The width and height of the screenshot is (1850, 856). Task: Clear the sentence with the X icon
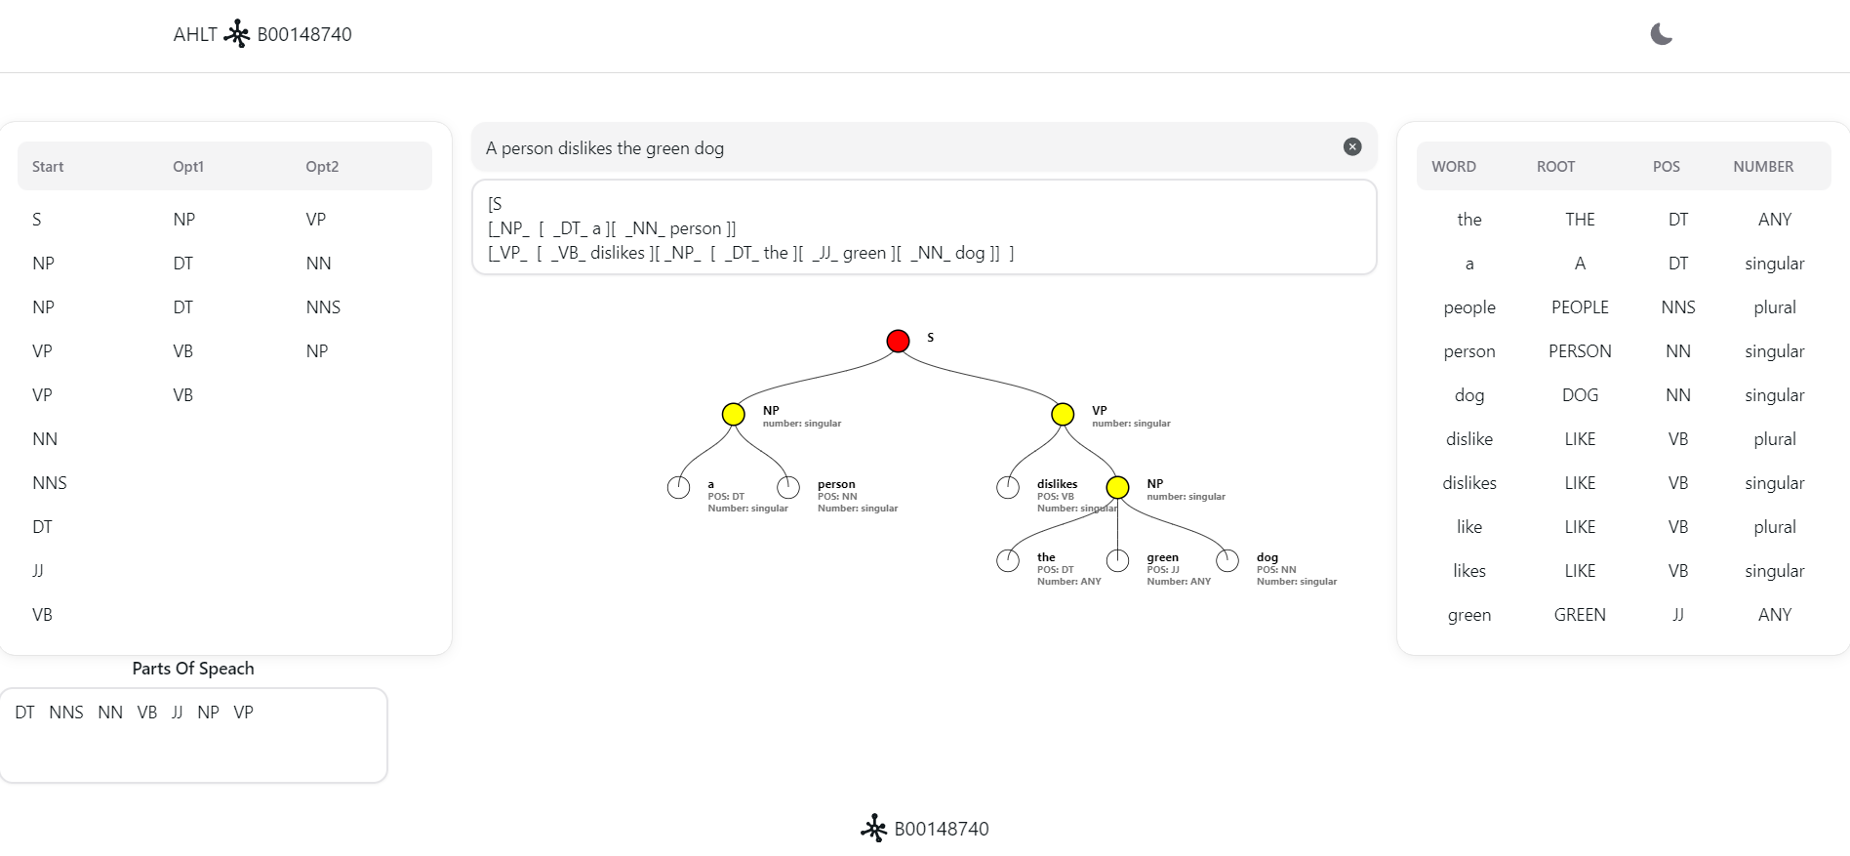coord(1351,146)
